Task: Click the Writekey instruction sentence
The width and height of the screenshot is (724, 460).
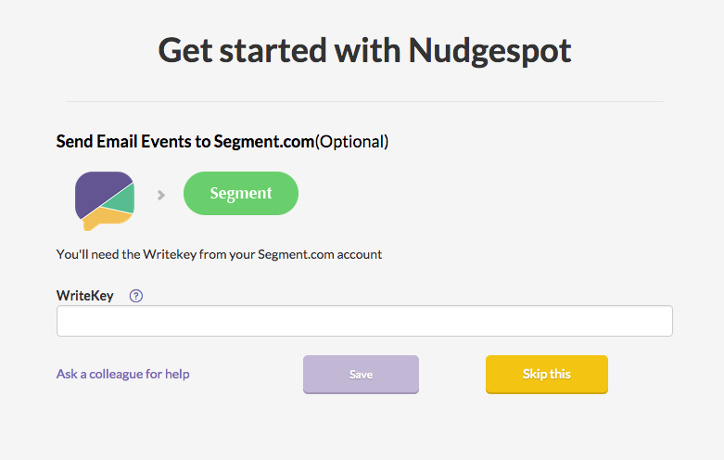Action: [219, 253]
